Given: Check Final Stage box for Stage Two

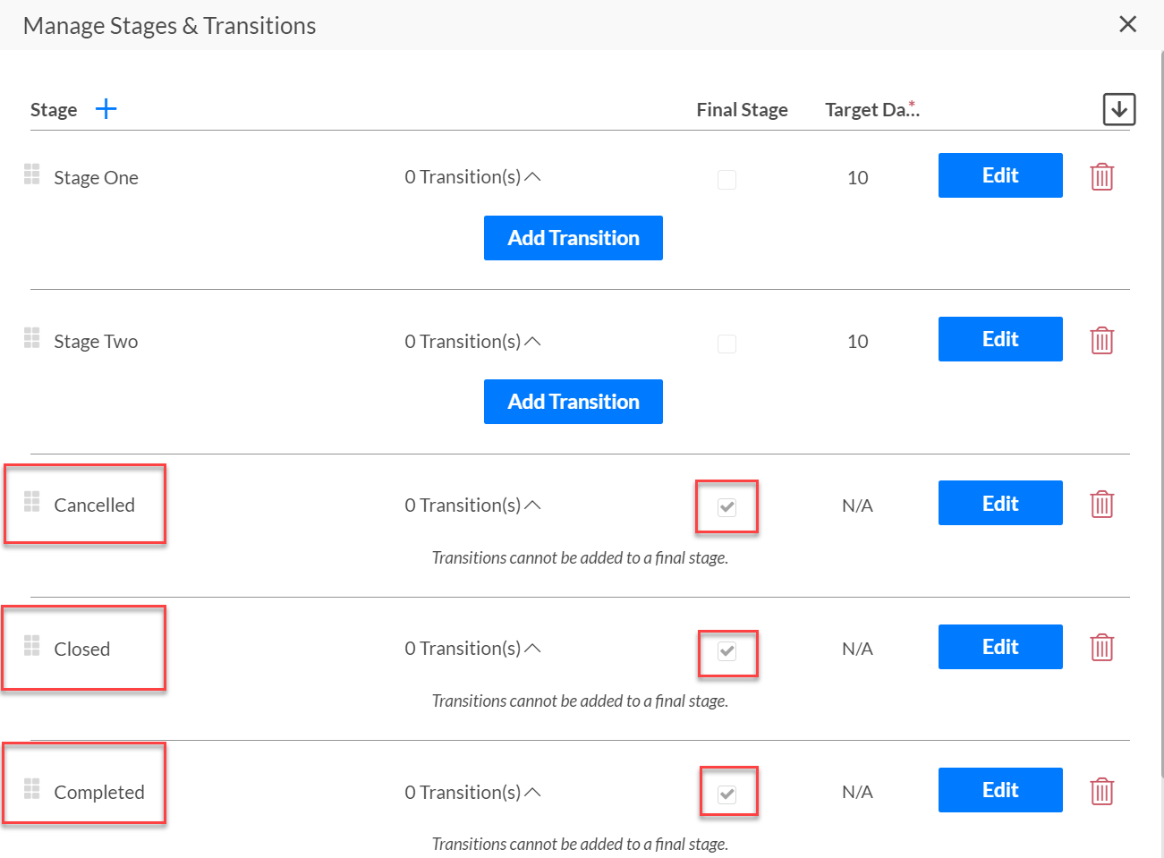Looking at the screenshot, I should click(726, 344).
